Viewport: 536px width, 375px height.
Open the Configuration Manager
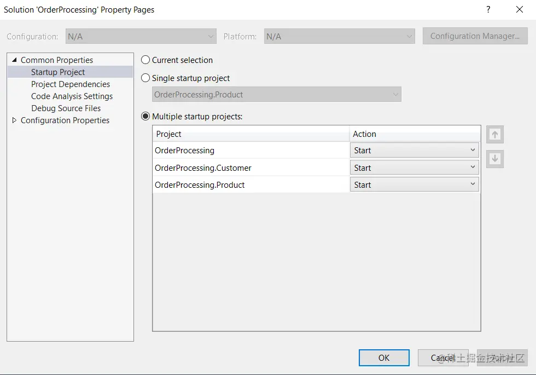click(475, 36)
